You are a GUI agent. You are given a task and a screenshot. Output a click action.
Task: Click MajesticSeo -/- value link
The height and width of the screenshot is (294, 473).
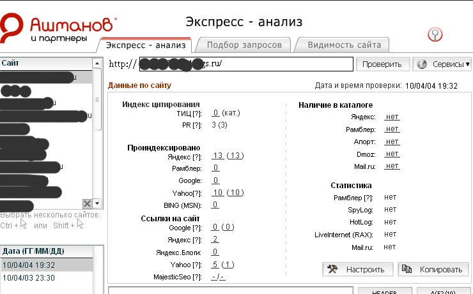click(x=218, y=277)
